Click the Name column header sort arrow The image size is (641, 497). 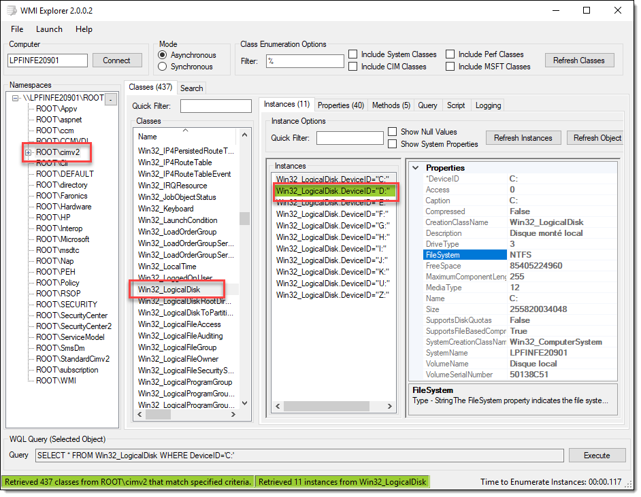(185, 131)
